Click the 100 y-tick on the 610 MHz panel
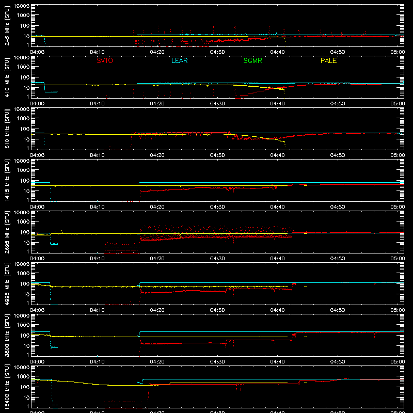The width and height of the screenshot is (413, 413). point(25,129)
